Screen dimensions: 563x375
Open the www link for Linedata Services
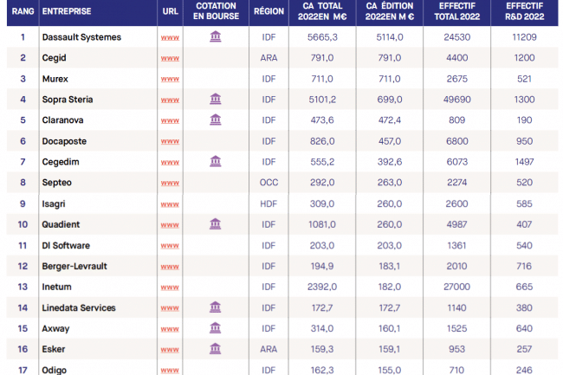(170, 308)
